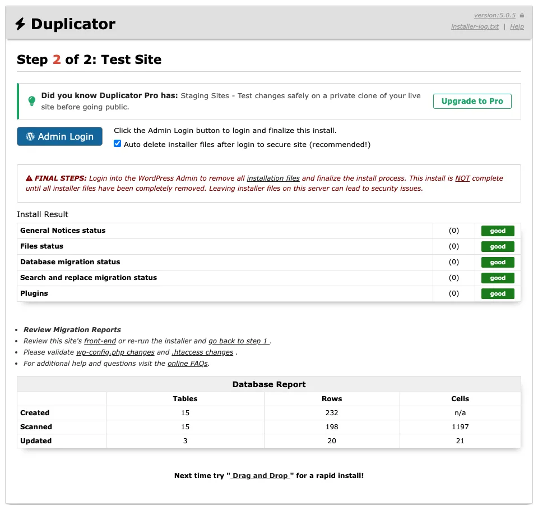Open the .htaccess changes link
Image resolution: width=538 pixels, height=505 pixels.
pos(202,352)
